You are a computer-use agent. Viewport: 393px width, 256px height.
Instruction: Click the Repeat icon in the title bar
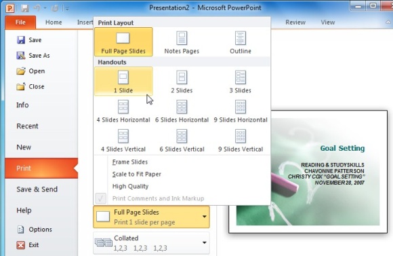pyautogui.click(x=55, y=8)
